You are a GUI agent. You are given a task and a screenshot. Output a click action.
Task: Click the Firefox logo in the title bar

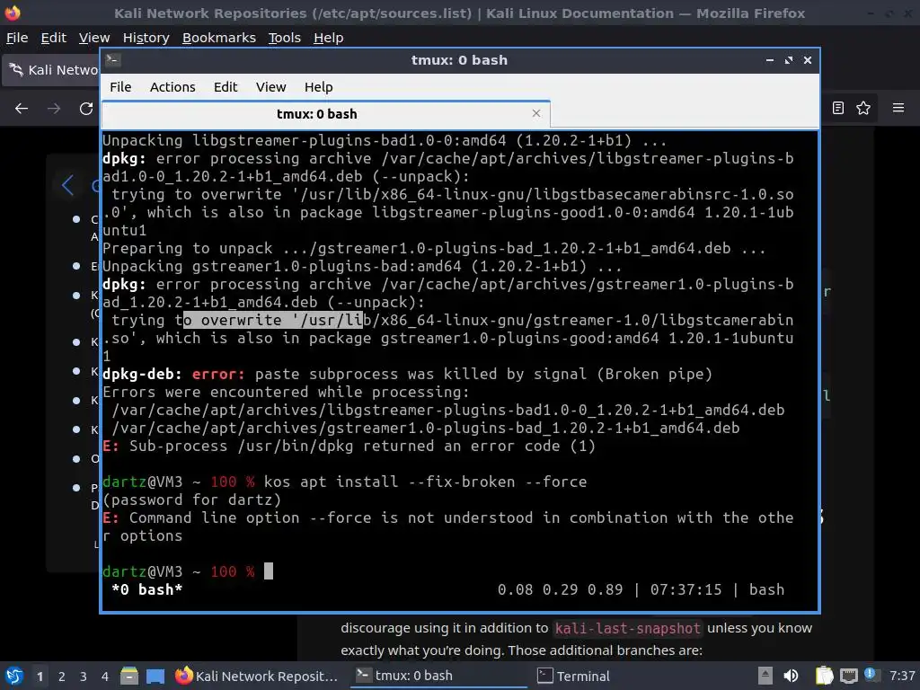[13, 13]
